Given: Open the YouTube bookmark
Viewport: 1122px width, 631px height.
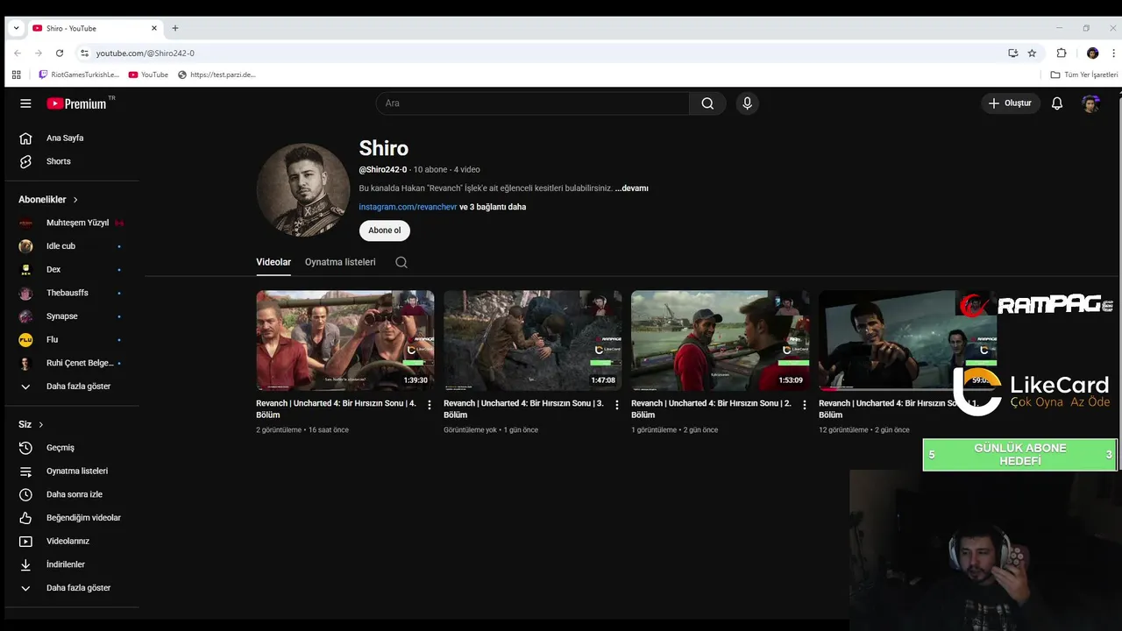Looking at the screenshot, I should pos(148,74).
